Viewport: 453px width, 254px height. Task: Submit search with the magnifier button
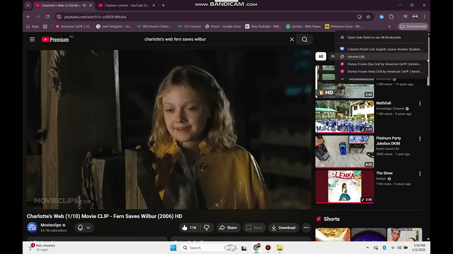click(x=305, y=40)
